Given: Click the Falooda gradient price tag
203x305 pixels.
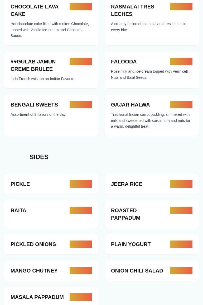Looking at the screenshot, I should [181, 62].
